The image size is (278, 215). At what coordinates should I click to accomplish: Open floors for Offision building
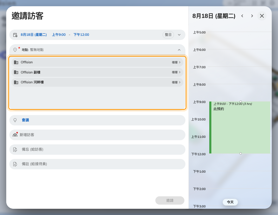coord(176,62)
